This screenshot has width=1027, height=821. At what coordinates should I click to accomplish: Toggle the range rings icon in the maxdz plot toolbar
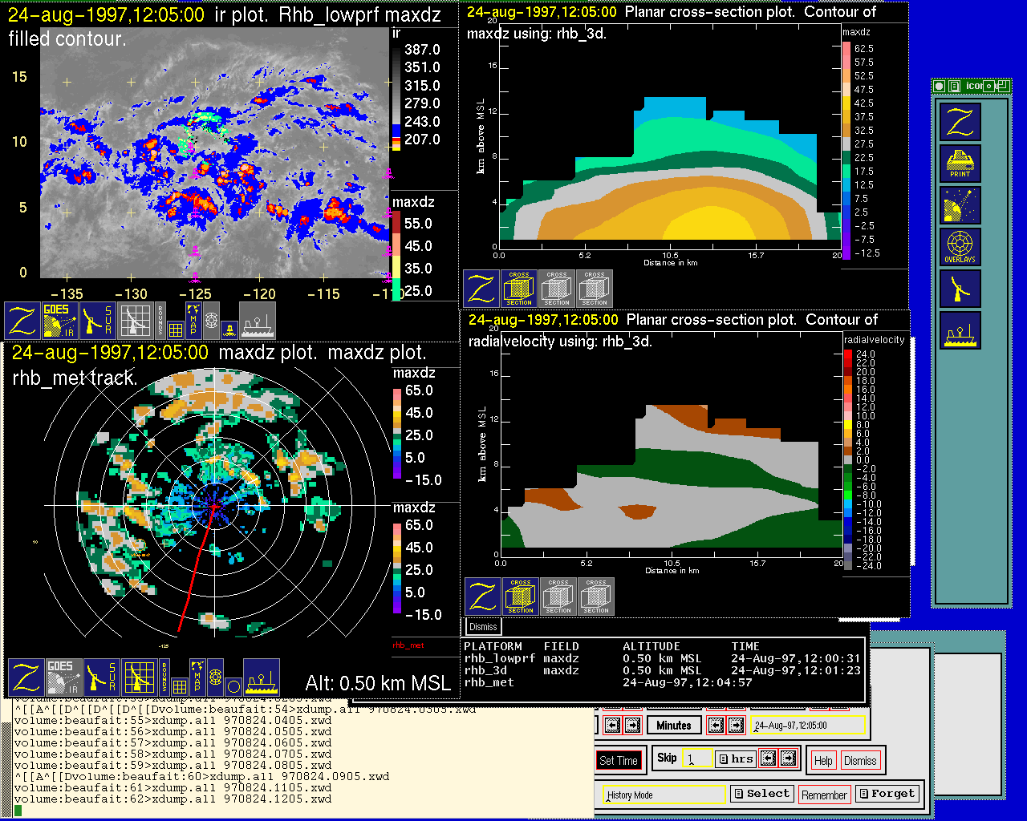(215, 677)
